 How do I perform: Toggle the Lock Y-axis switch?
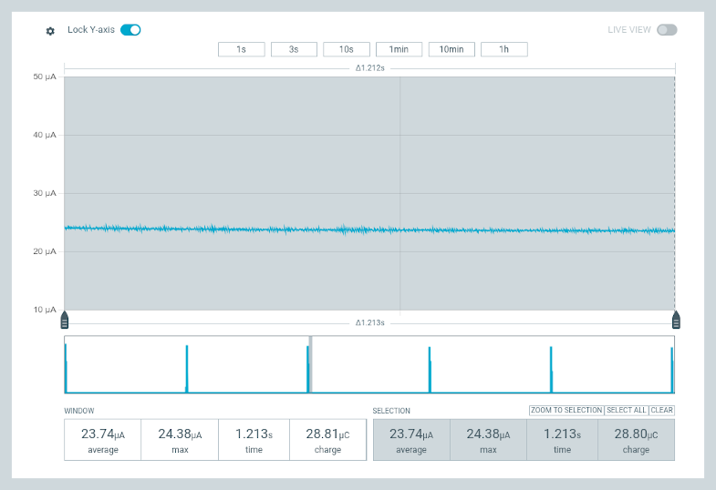[x=130, y=30]
